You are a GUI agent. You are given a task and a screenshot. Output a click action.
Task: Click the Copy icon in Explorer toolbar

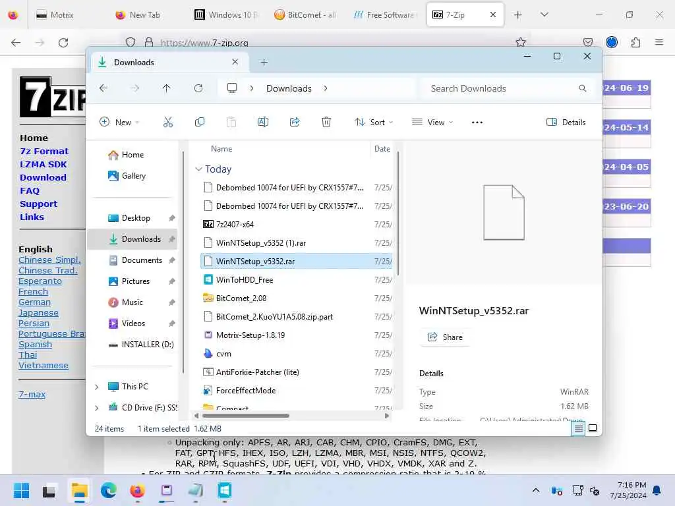(200, 122)
